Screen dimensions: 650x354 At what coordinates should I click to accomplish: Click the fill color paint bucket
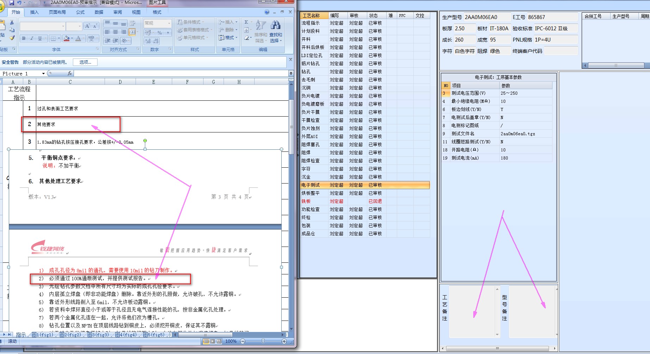click(67, 38)
